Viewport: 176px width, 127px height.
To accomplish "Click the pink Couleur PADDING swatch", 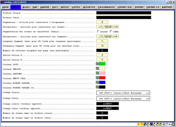I will (102, 73).
